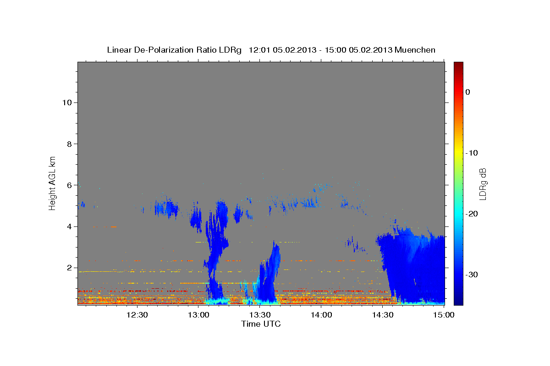The width and height of the screenshot is (550, 366).
Task: Select height label 8 on y-axis
Action: (x=68, y=144)
